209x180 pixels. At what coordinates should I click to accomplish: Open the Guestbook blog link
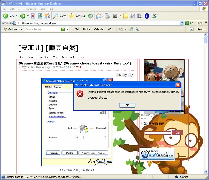click(68, 57)
